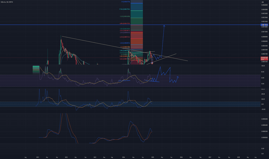
Task: Click the 2026 label on the time axis
Action: [181, 157]
